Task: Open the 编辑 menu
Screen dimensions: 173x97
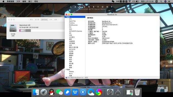Action: pos(24,1)
